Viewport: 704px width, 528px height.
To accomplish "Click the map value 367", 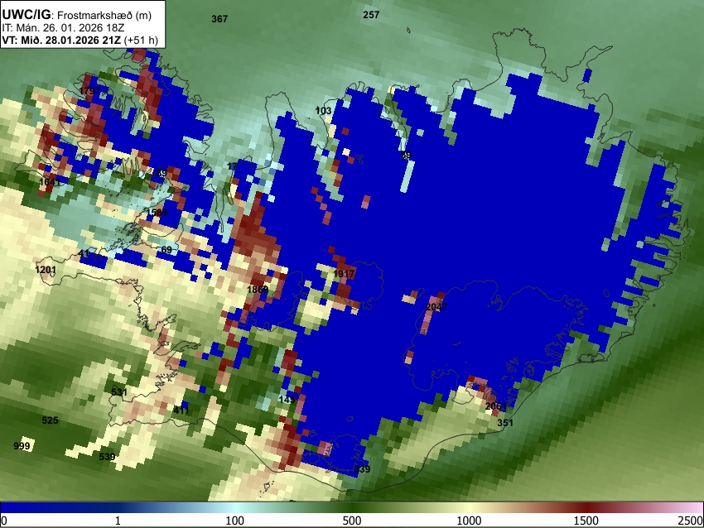I will point(219,19).
